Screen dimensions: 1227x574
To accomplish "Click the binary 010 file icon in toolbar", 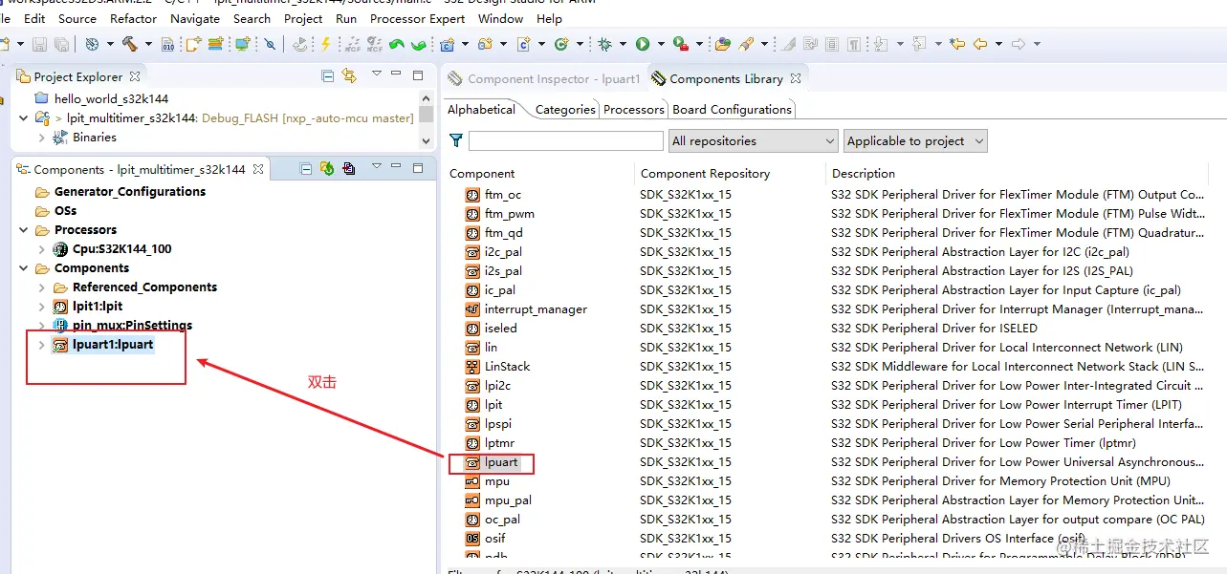I will (x=168, y=44).
